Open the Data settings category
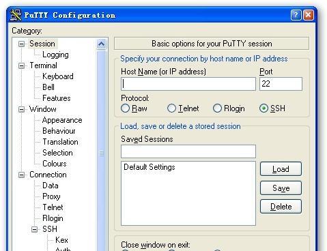Image resolution: width=327 pixels, height=251 pixels. 51,186
